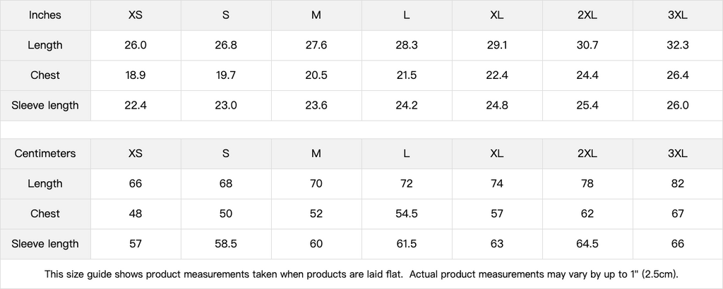Click the 23.0 inch Sleeve length for S

point(226,106)
